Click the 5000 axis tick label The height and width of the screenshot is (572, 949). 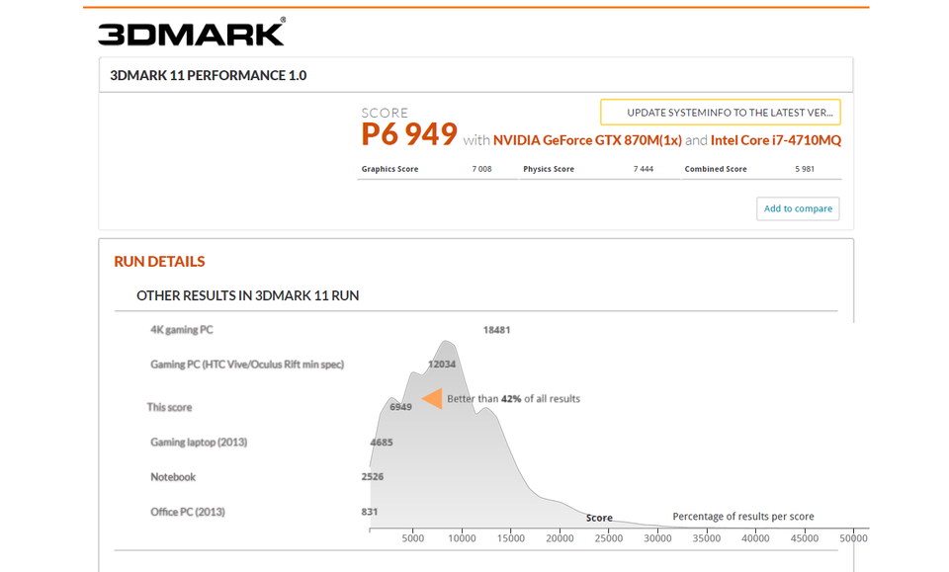point(413,538)
